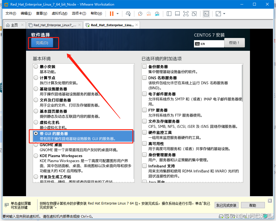Check the 文件及存储服务器 checkbox

[x=144, y=121]
